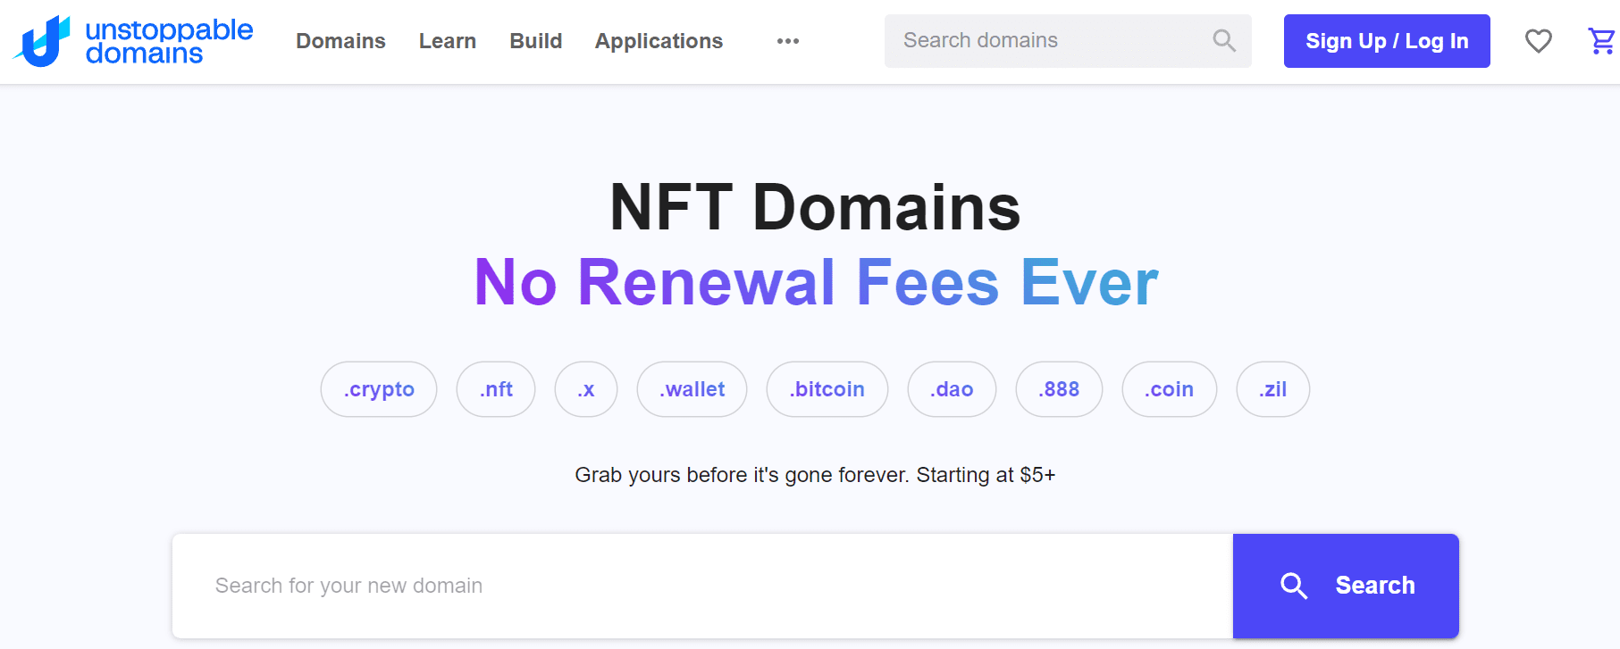This screenshot has height=649, width=1620.
Task: Open your favorites via the heart icon
Action: point(1539,40)
